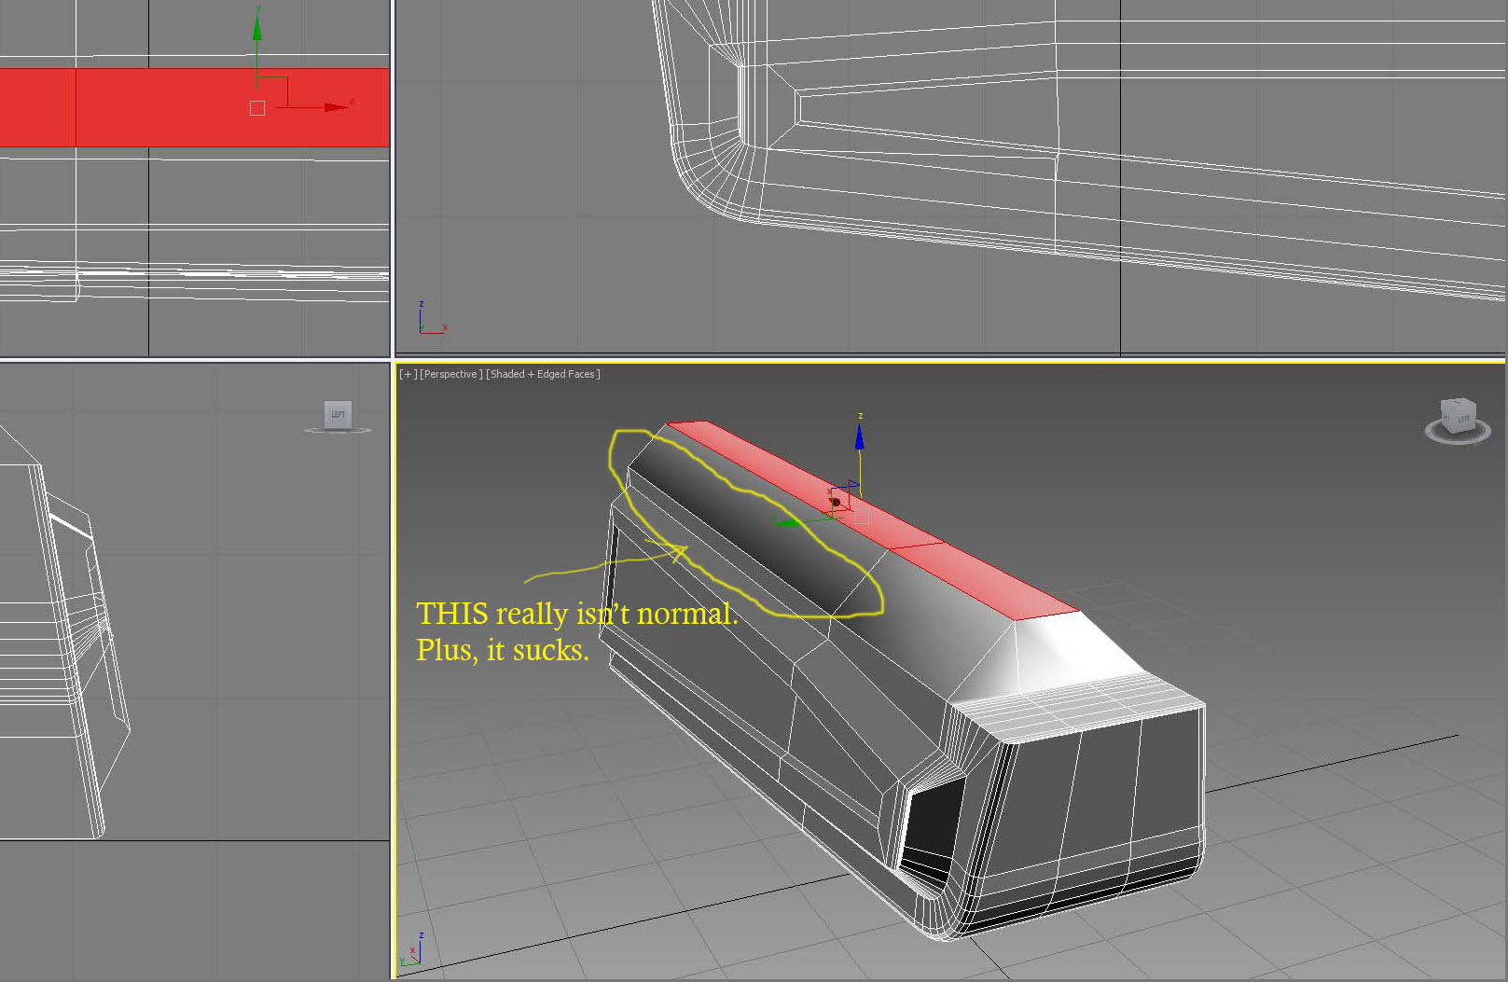
Task: Select the red highlighted polygon in Perspective
Action: (x=872, y=522)
